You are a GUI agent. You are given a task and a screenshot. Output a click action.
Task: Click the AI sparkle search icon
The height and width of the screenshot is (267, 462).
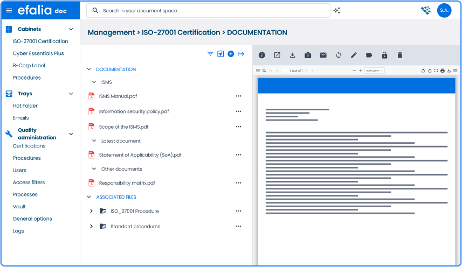[337, 11]
